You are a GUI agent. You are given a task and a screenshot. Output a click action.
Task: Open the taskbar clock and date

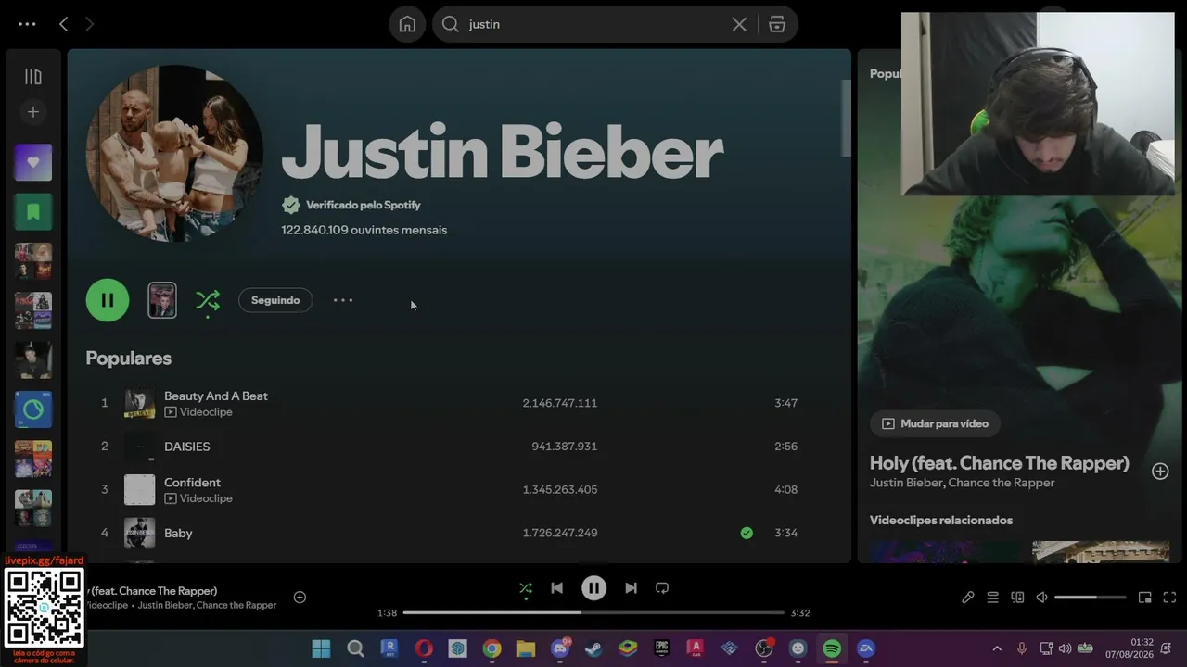(1128, 648)
